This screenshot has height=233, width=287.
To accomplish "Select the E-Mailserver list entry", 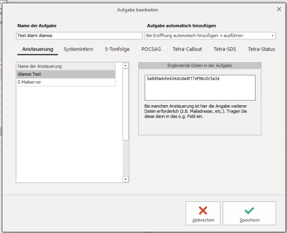I will (x=66, y=82).
